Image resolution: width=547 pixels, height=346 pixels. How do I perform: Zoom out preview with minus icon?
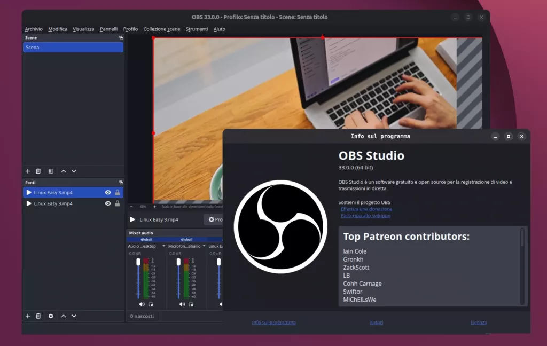(x=131, y=207)
